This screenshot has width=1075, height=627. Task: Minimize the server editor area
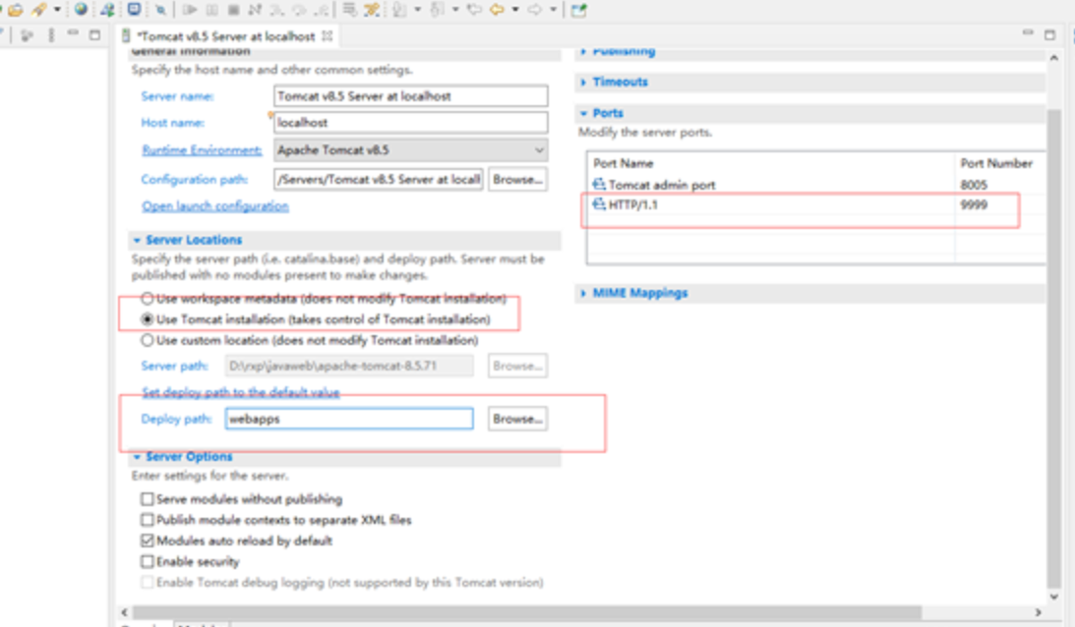(x=1028, y=32)
